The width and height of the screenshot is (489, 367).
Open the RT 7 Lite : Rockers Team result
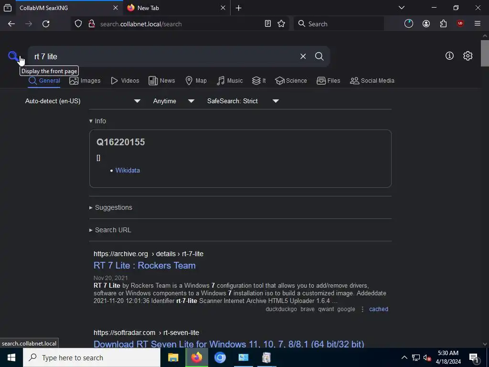(145, 265)
